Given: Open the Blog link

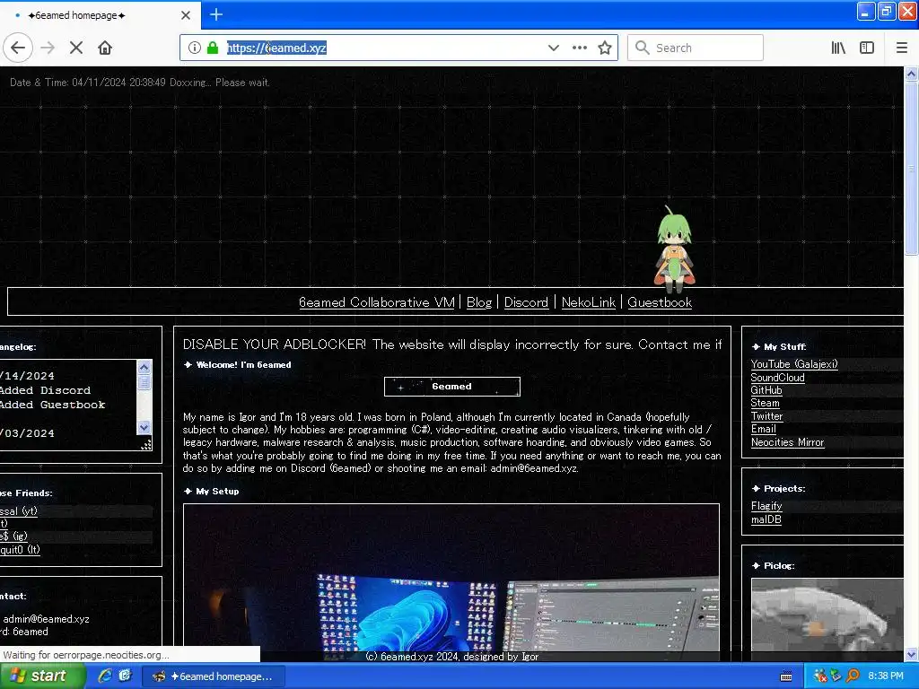Looking at the screenshot, I should [x=479, y=302].
